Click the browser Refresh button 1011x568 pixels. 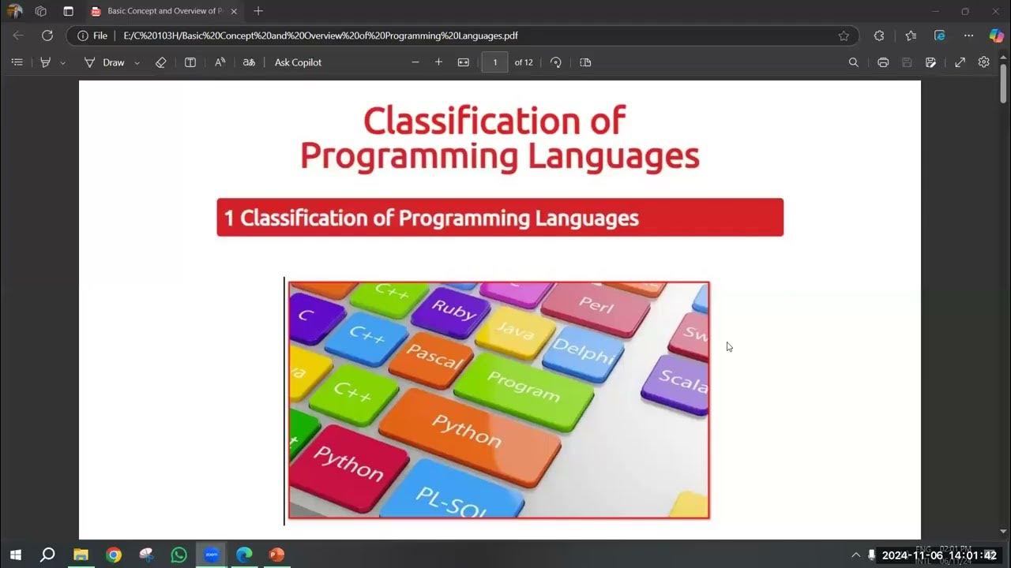pyautogui.click(x=47, y=35)
